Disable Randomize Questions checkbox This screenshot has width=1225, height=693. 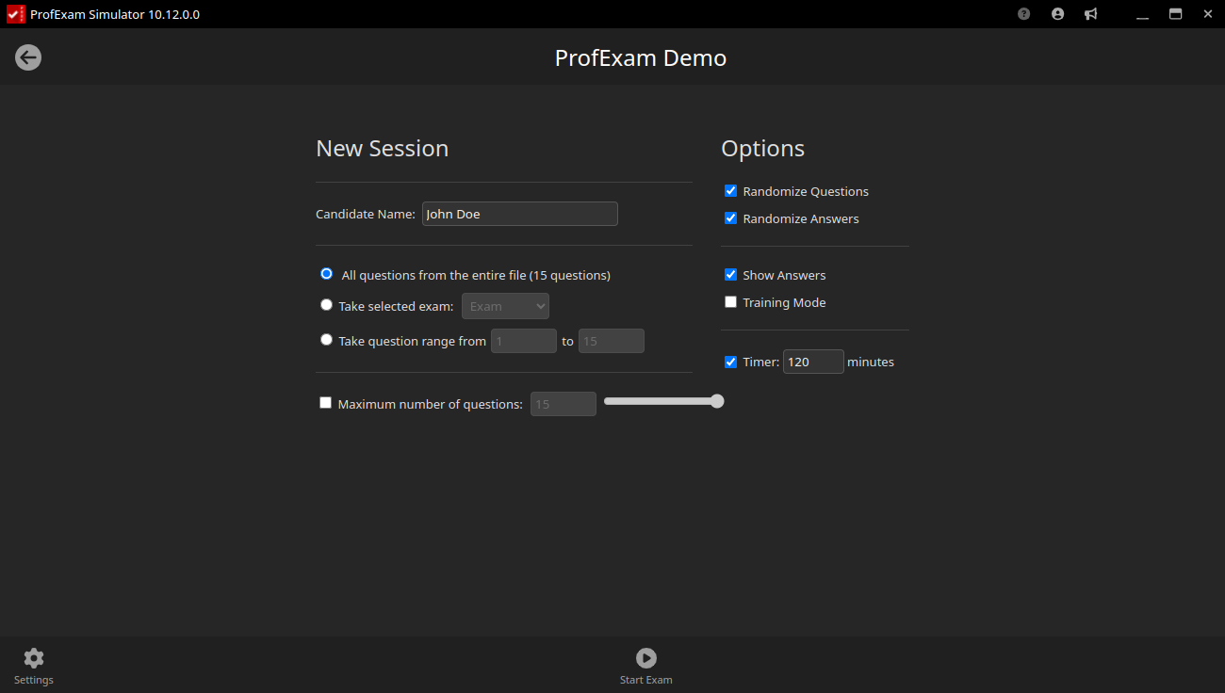click(x=730, y=191)
